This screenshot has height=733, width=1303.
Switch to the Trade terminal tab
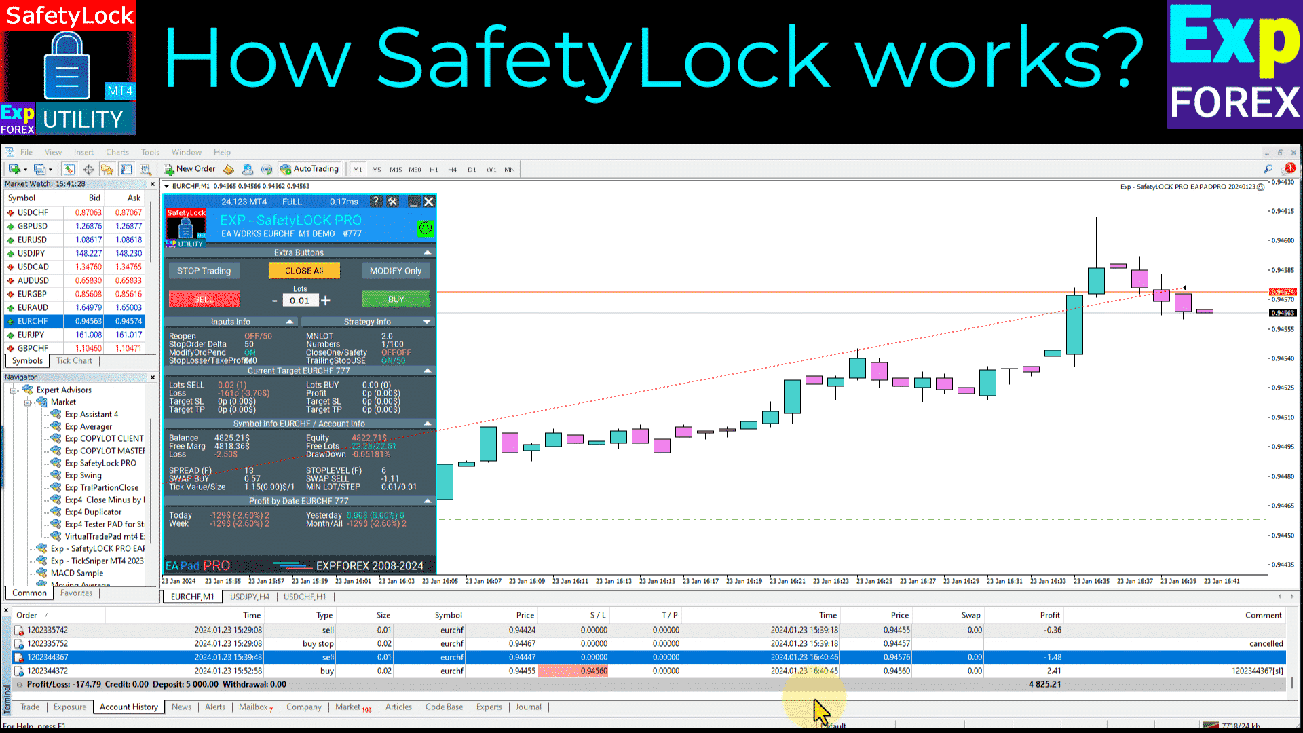(30, 707)
